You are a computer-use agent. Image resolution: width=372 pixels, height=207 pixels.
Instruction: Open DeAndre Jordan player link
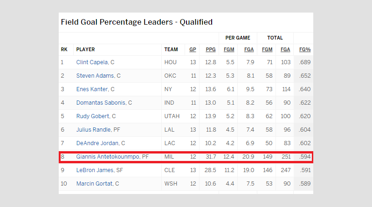[x=97, y=143]
